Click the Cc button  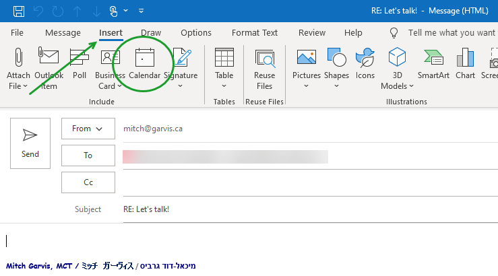click(88, 182)
